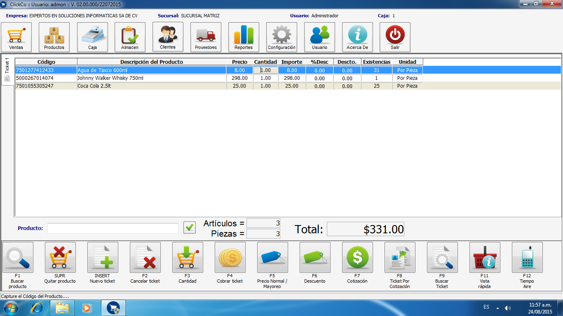563x316 pixels.
Task: Open media player on the taskbar
Action: pos(87,307)
